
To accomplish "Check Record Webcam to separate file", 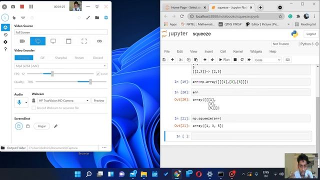I will (x=34, y=108).
